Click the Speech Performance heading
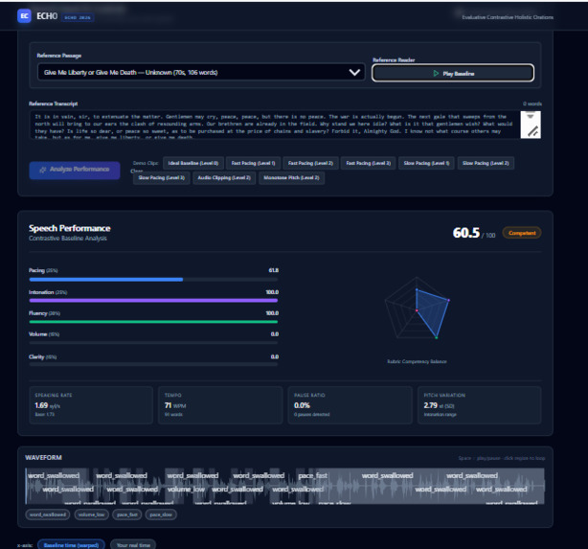The width and height of the screenshot is (588, 549). point(69,229)
